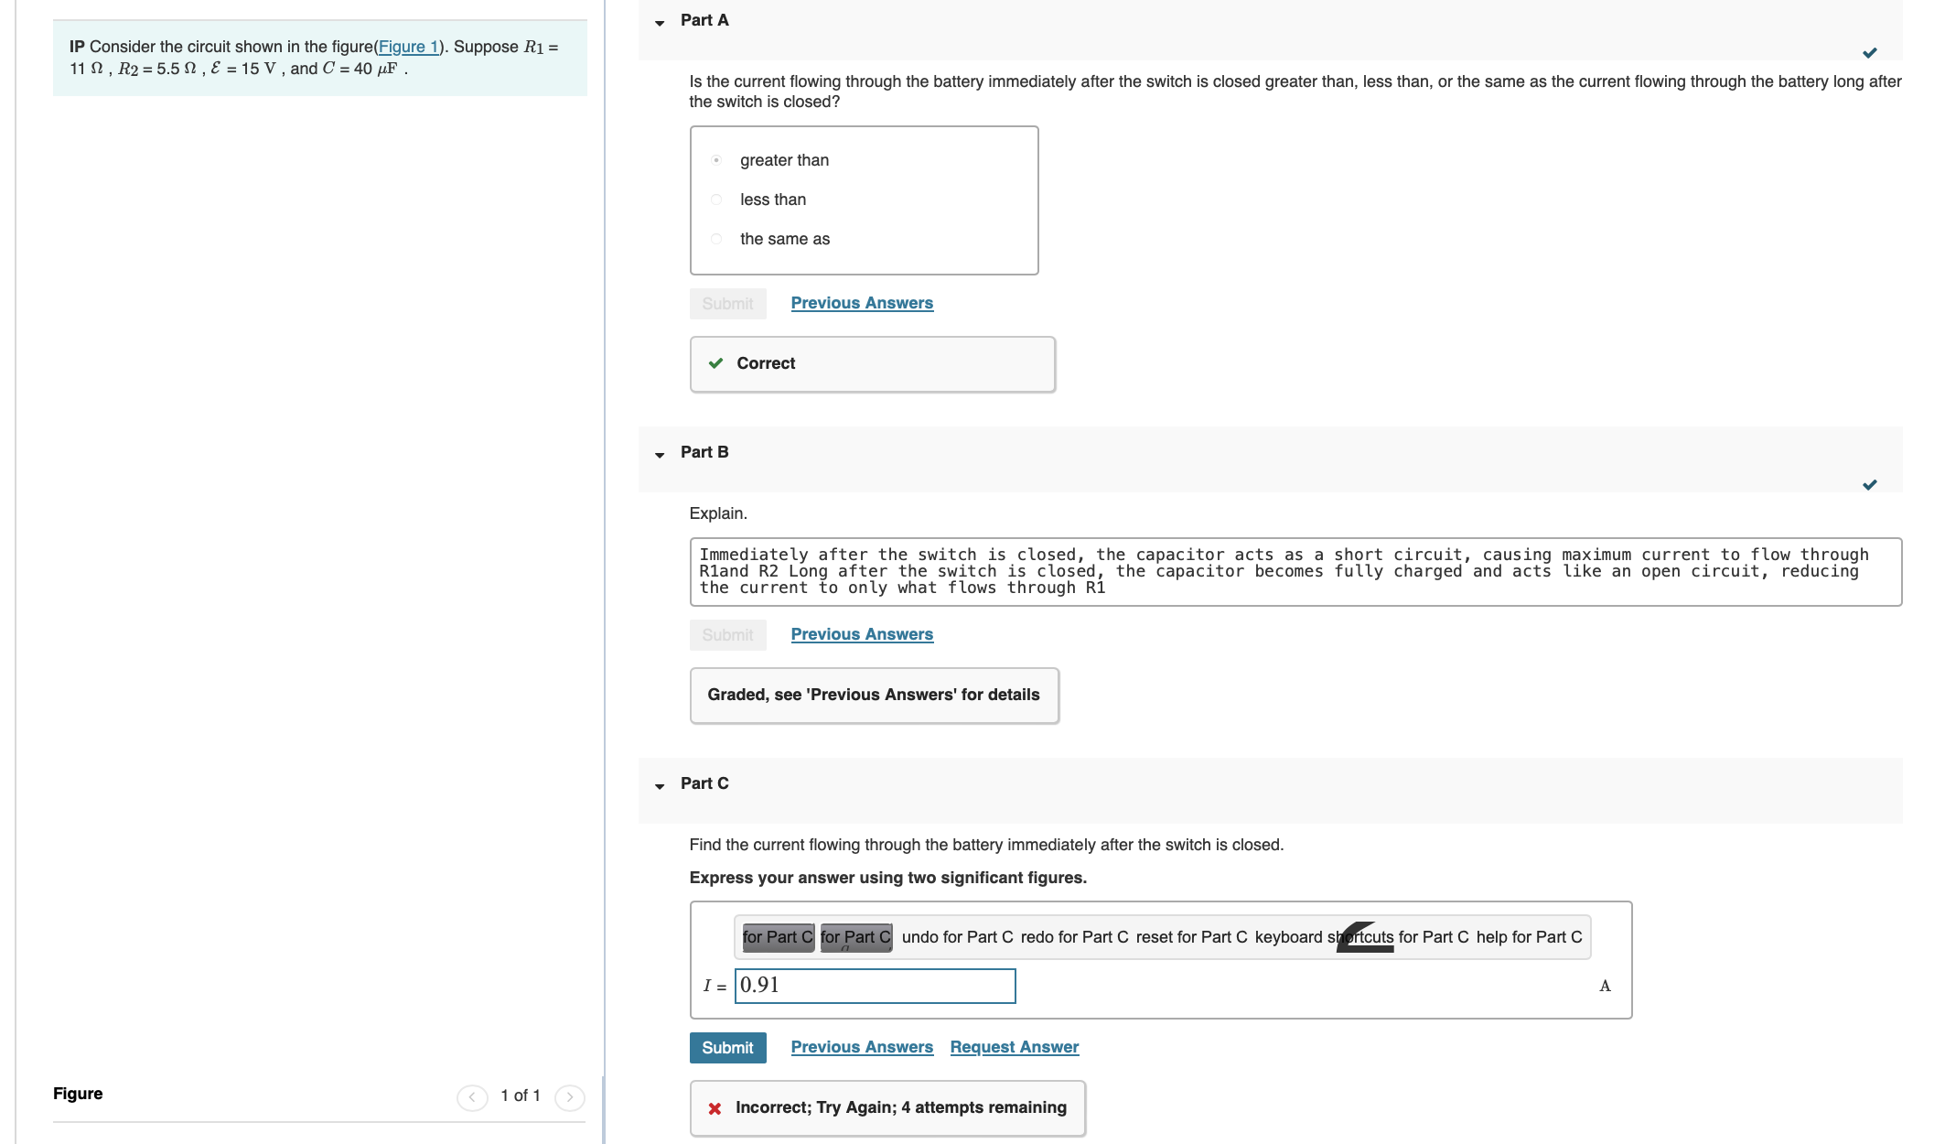Click reset for Part C
The width and height of the screenshot is (1945, 1144).
click(x=1191, y=937)
